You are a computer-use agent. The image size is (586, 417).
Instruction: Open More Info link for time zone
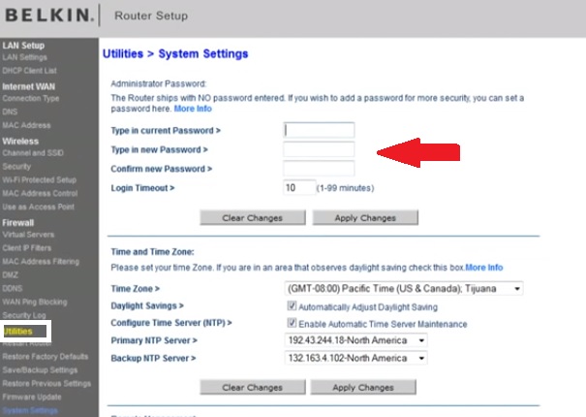[x=484, y=267]
